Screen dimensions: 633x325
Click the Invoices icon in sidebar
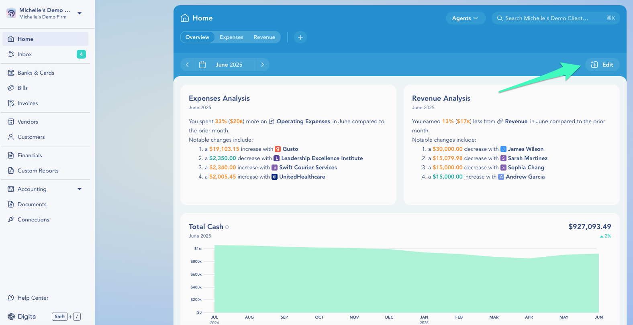[x=11, y=103]
